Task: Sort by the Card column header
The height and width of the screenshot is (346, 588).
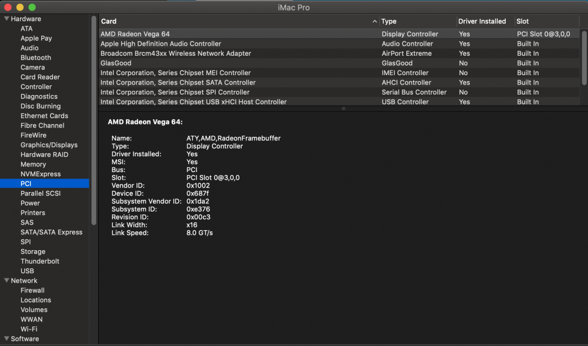Action: click(239, 21)
